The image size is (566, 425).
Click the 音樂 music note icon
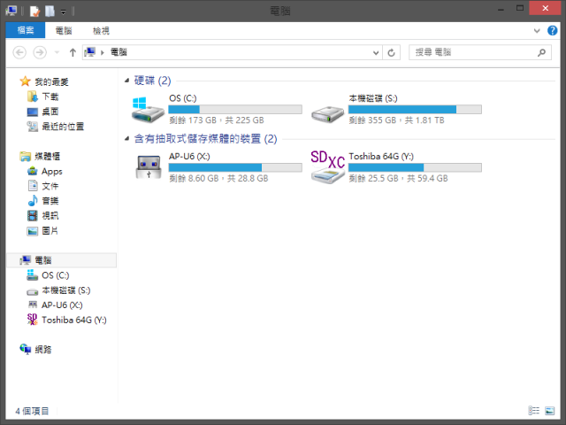33,201
